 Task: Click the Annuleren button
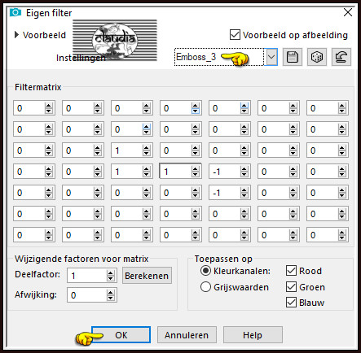187,335
